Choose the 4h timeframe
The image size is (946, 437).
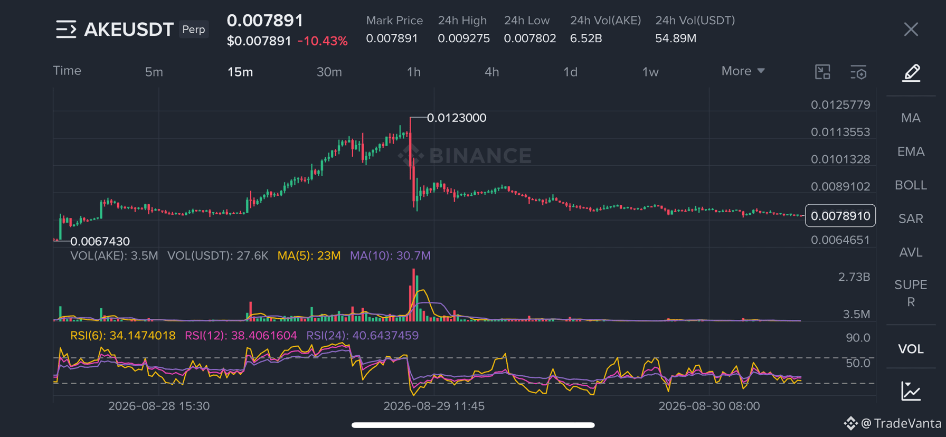click(491, 72)
